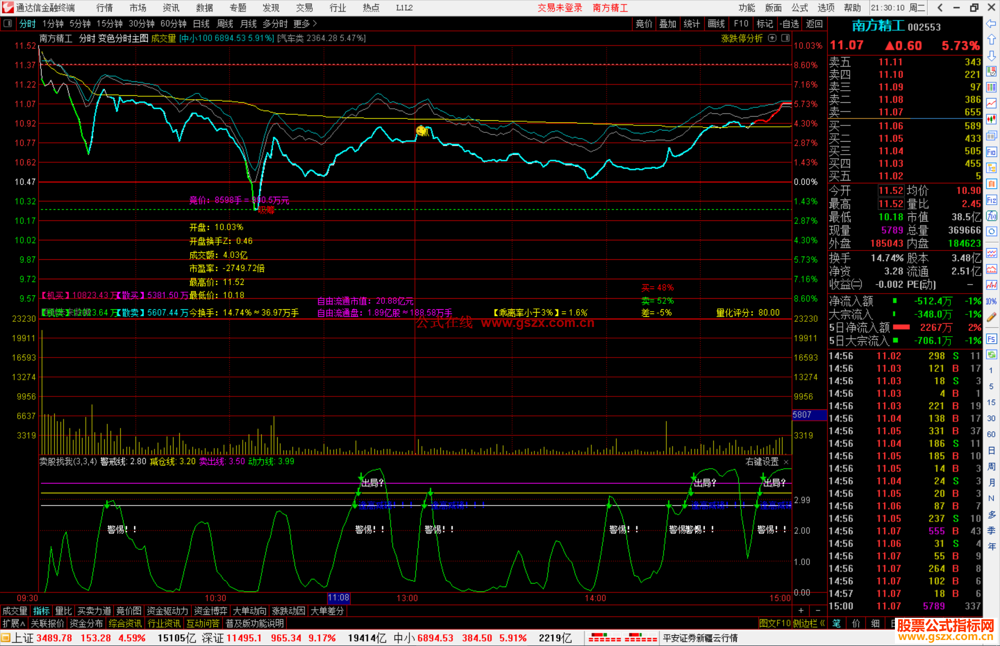Click the circle icon in right sidebar
The height and width of the screenshot is (646, 1000).
pyautogui.click(x=991, y=232)
